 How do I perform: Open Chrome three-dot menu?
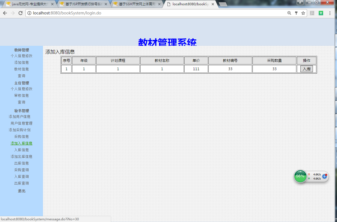(330, 13)
